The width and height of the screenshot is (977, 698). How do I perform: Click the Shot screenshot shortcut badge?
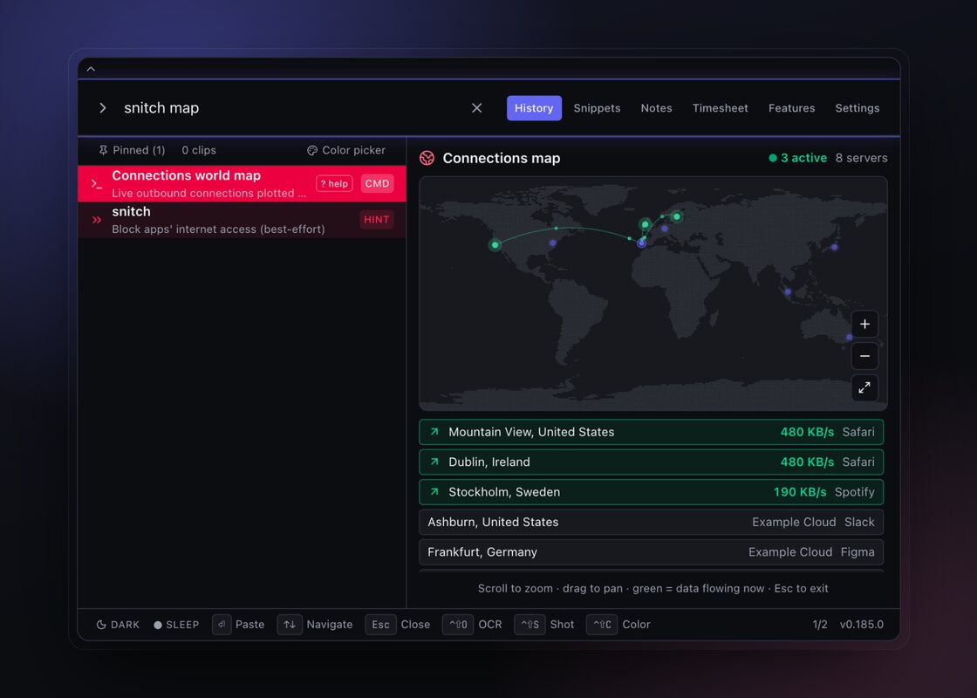529,625
